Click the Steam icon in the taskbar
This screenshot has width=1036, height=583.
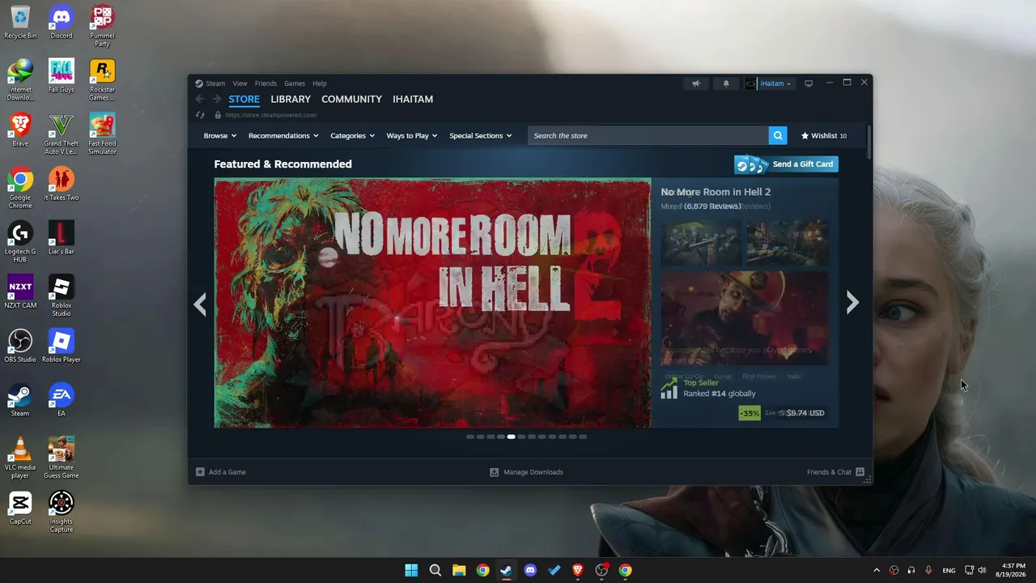507,570
